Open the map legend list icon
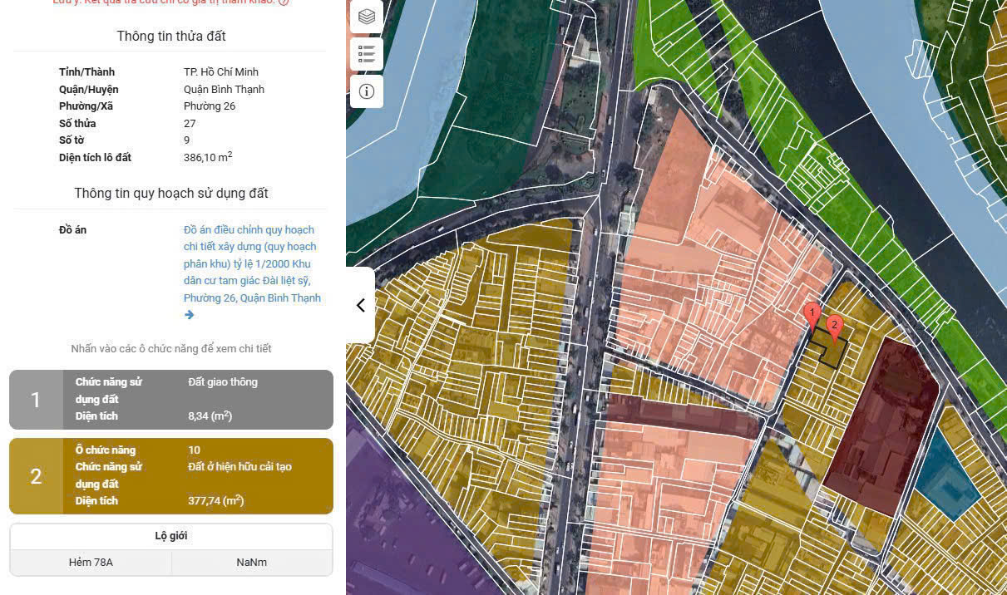Image resolution: width=1007 pixels, height=595 pixels. (367, 54)
